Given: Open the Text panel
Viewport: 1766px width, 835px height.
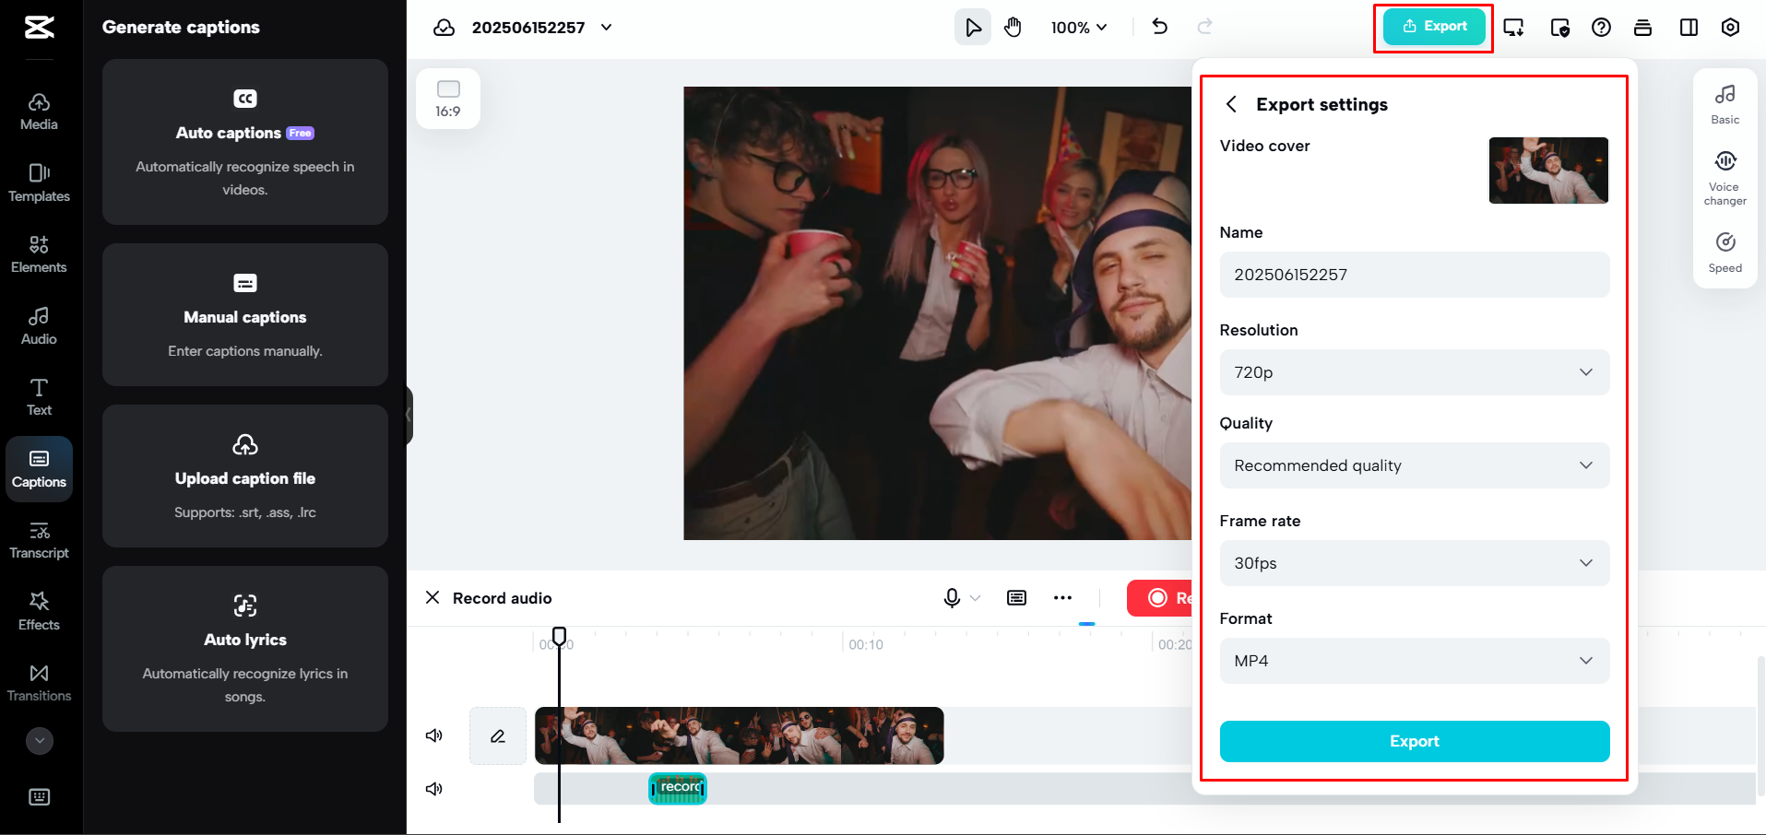Looking at the screenshot, I should point(39,397).
